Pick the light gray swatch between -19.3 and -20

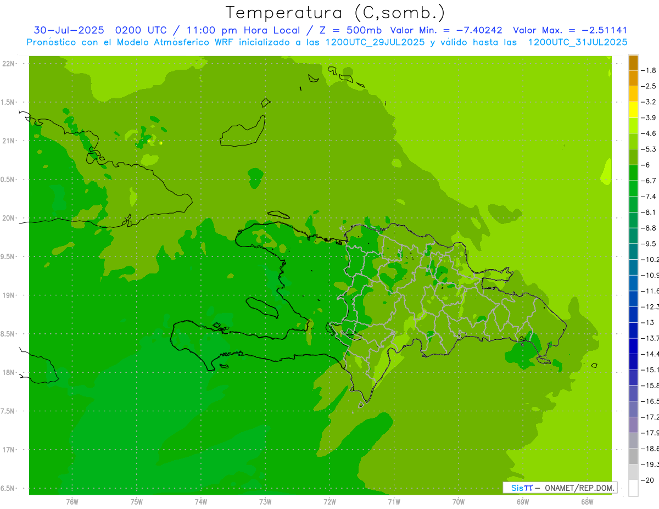(x=633, y=472)
